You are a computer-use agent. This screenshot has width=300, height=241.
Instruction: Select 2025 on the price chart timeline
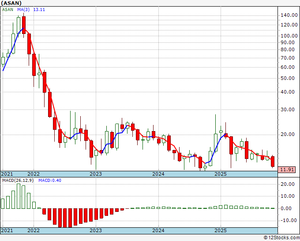click(221, 174)
